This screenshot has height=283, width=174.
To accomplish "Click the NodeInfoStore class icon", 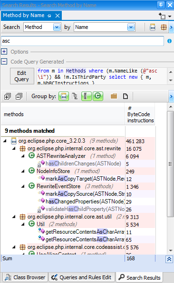I will tap(31, 171).
